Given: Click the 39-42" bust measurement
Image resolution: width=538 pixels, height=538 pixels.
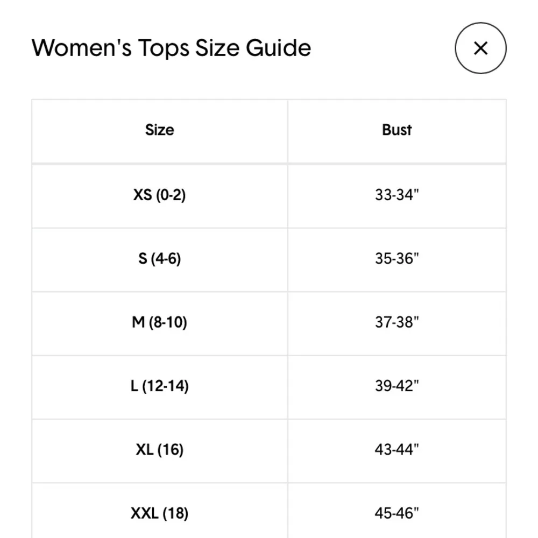Looking at the screenshot, I should pyautogui.click(x=397, y=386).
